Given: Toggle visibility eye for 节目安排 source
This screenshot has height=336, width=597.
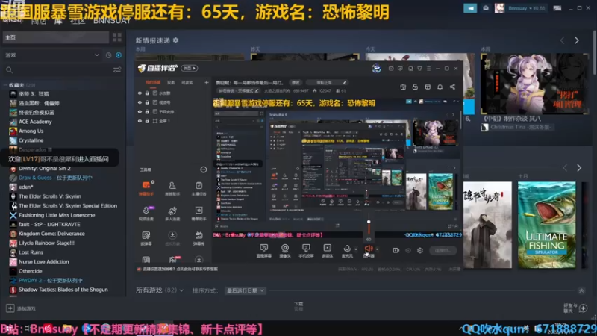Looking at the screenshot, I should [140, 111].
